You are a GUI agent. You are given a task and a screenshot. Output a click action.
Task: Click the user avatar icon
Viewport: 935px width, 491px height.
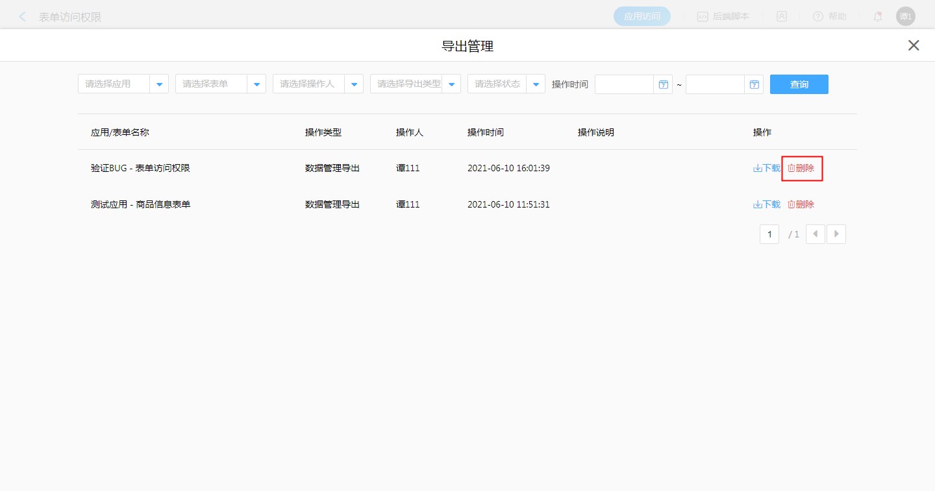(x=905, y=17)
